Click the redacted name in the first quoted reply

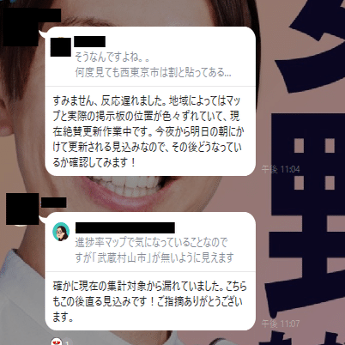[x=89, y=41]
